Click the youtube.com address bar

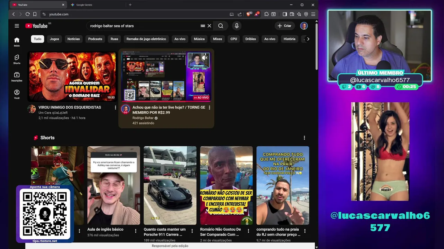[x=134, y=14]
